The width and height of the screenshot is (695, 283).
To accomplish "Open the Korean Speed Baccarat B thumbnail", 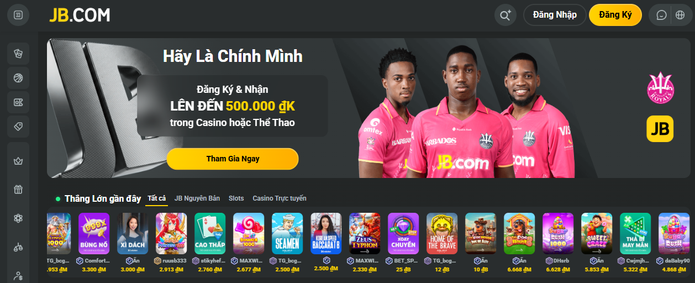I will (326, 233).
